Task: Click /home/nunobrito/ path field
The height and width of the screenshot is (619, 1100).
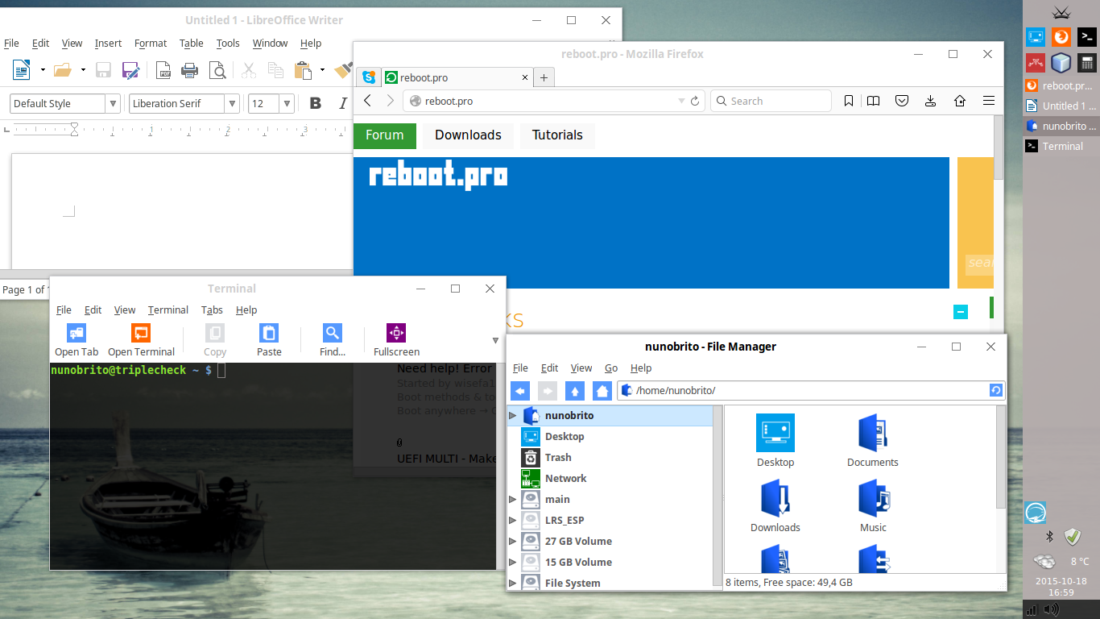Action: (811, 391)
